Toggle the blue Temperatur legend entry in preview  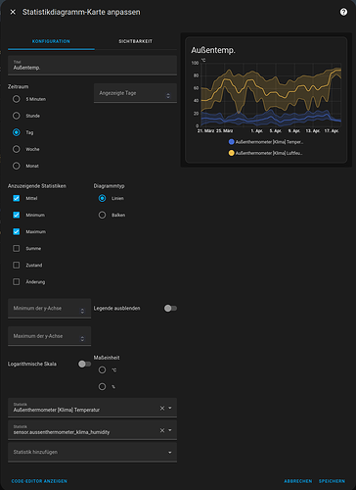[266, 142]
